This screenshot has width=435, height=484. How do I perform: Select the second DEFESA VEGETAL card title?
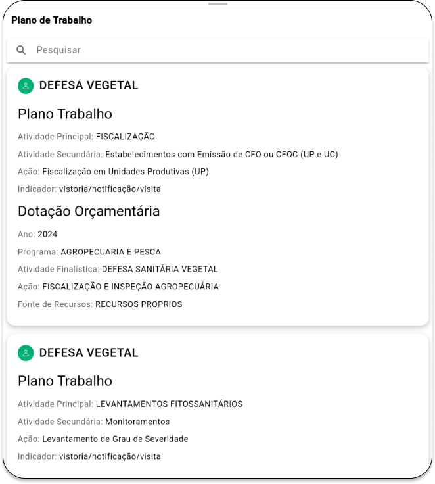pyautogui.click(x=89, y=353)
